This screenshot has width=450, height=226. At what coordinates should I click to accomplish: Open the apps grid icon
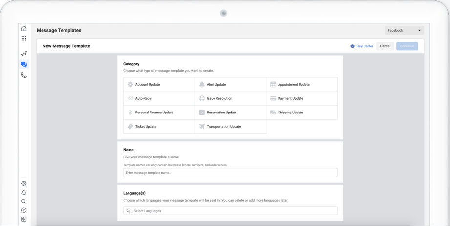point(24,38)
